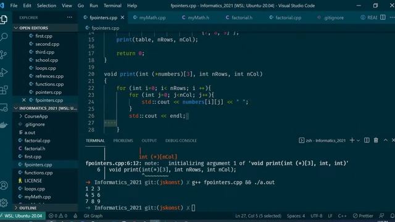The width and height of the screenshot is (395, 222).
Task: Open Remote Explorer view
Action: [x=4, y=107]
